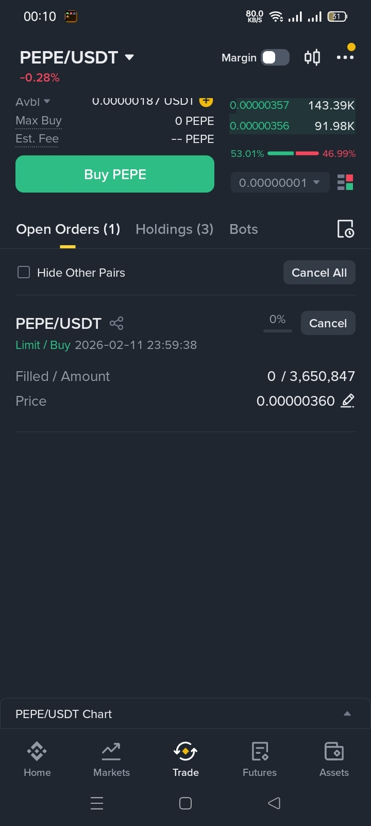Open the 0.00000001 price precision dropdown
The image size is (371, 826).
(280, 182)
